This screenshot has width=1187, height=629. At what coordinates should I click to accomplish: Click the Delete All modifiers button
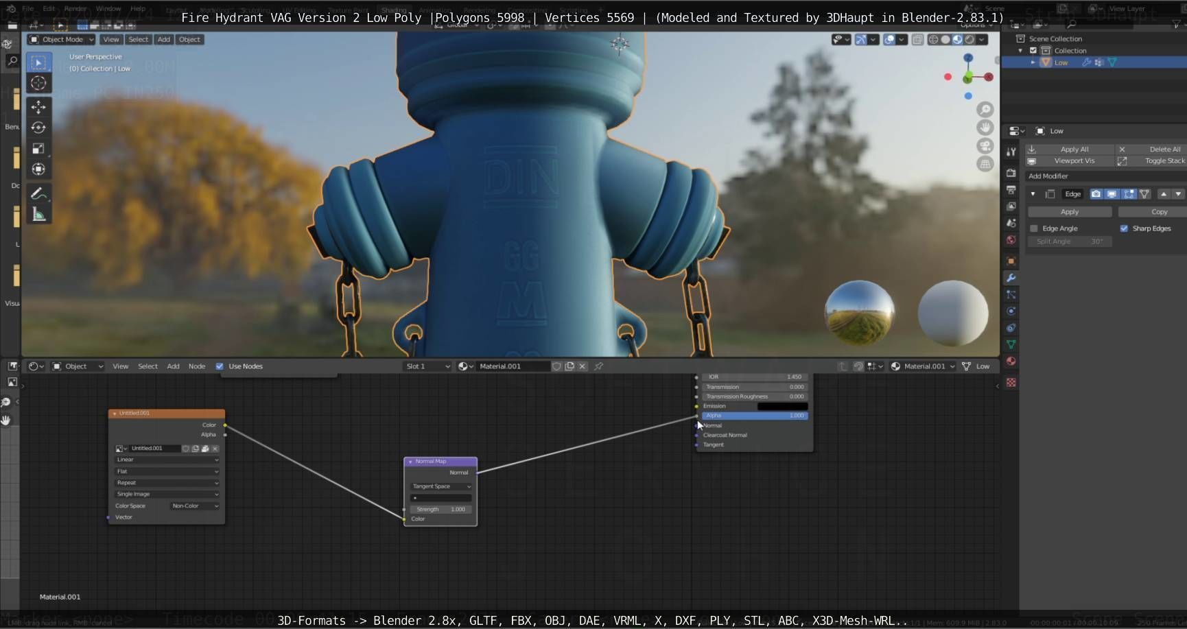[1151, 150]
